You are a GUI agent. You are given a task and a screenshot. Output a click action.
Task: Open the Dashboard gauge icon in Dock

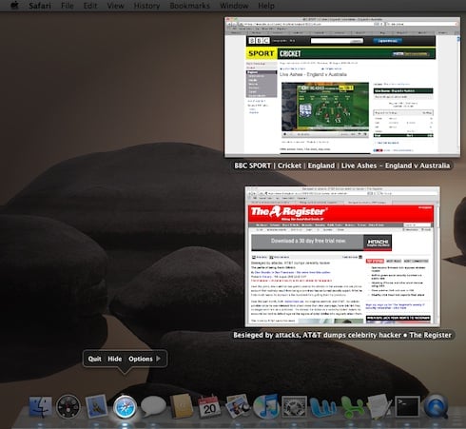tap(68, 406)
